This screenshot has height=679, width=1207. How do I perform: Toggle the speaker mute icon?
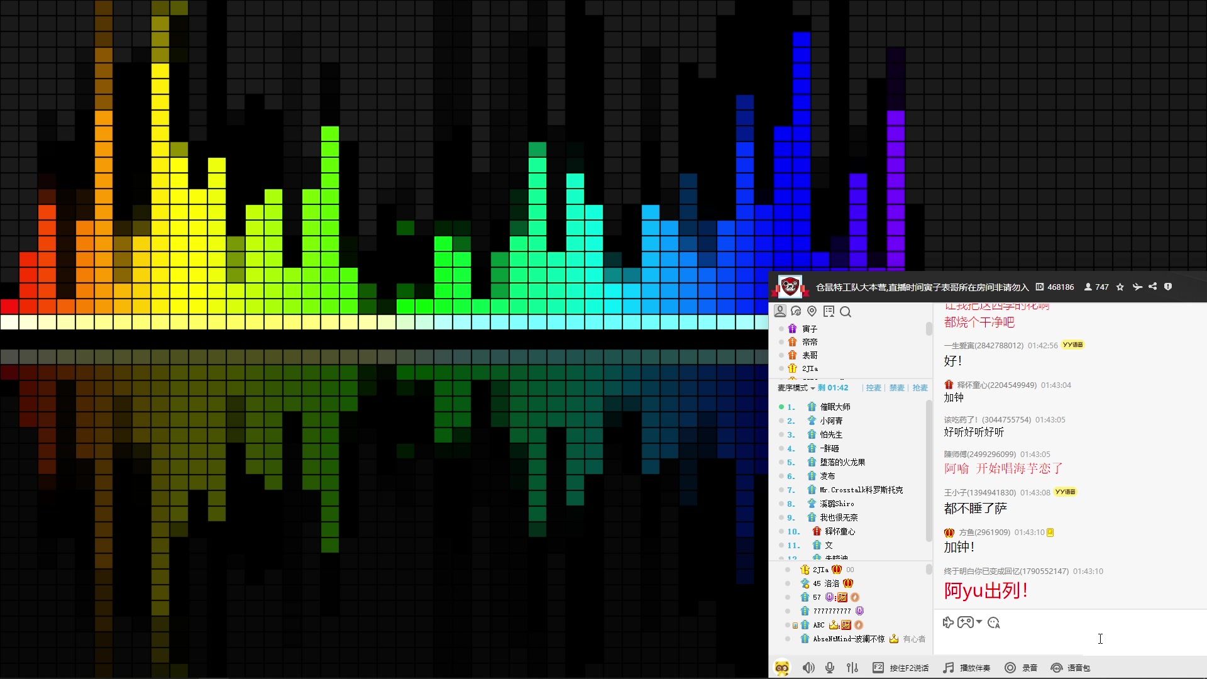click(808, 668)
